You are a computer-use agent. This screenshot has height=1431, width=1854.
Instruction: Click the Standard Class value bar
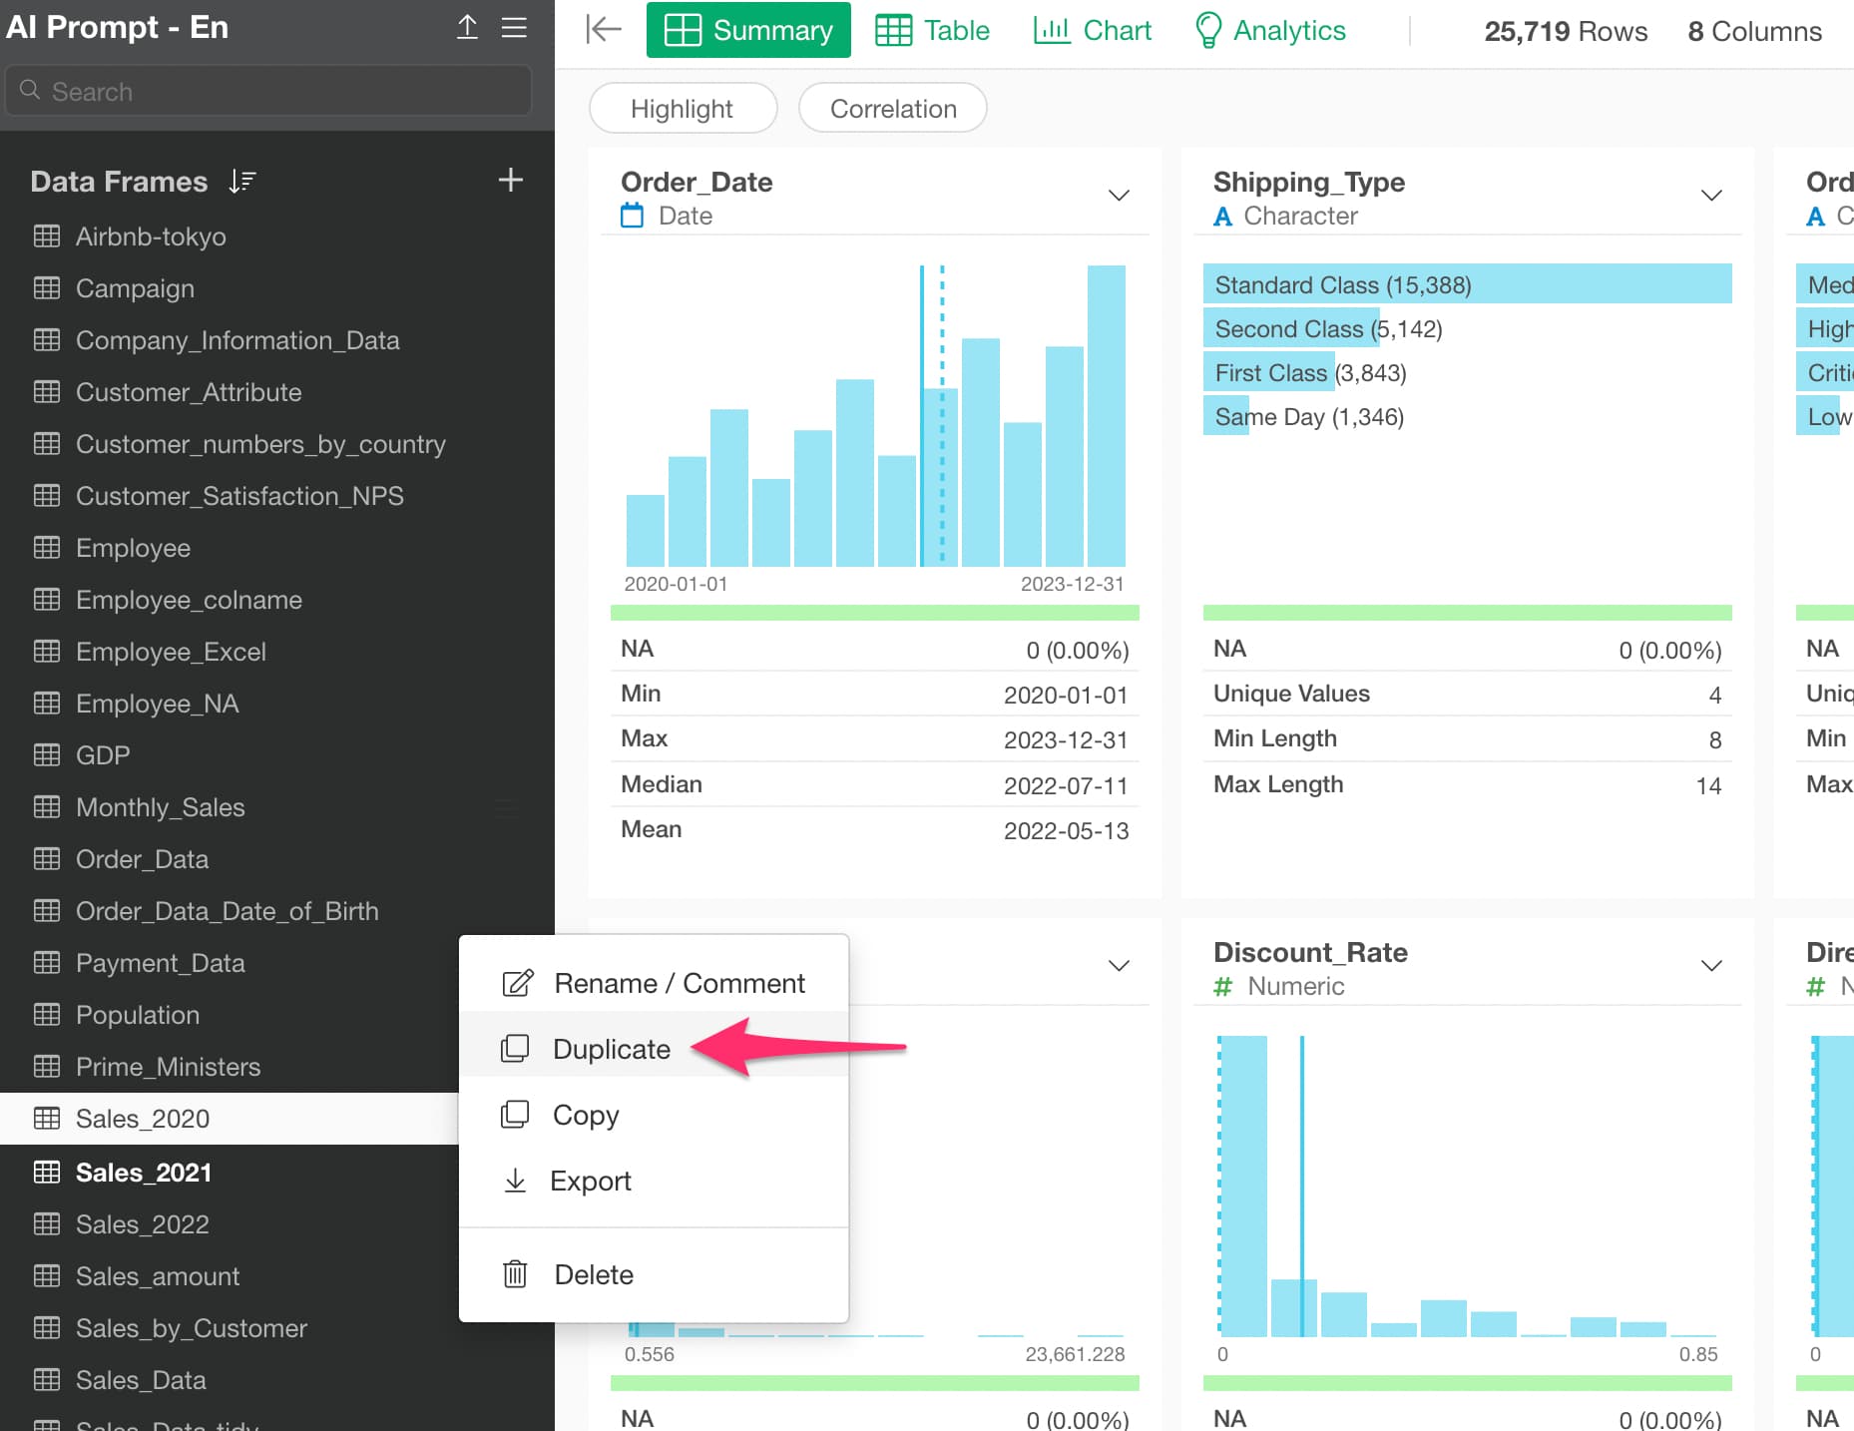1467,284
